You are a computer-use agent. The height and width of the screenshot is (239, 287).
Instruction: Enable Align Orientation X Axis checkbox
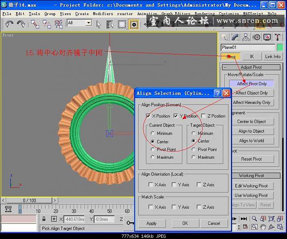point(150,185)
